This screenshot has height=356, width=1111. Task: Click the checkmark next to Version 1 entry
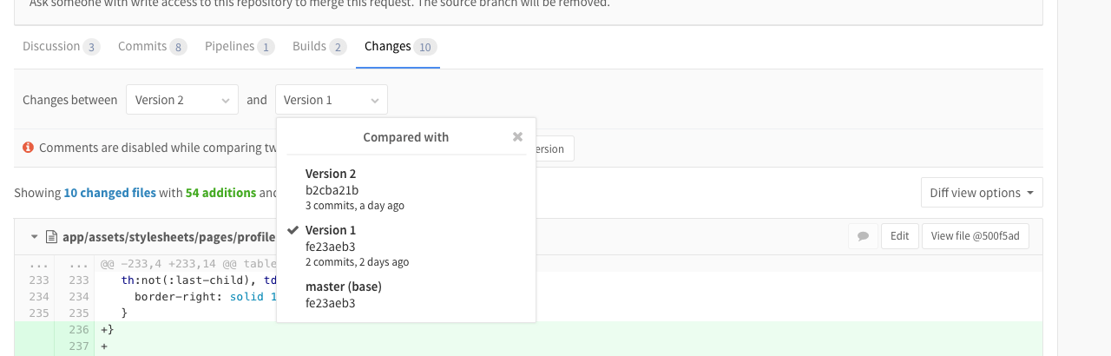coord(293,231)
